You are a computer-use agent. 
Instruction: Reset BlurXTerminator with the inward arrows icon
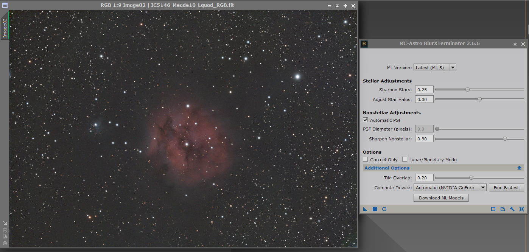521,209
